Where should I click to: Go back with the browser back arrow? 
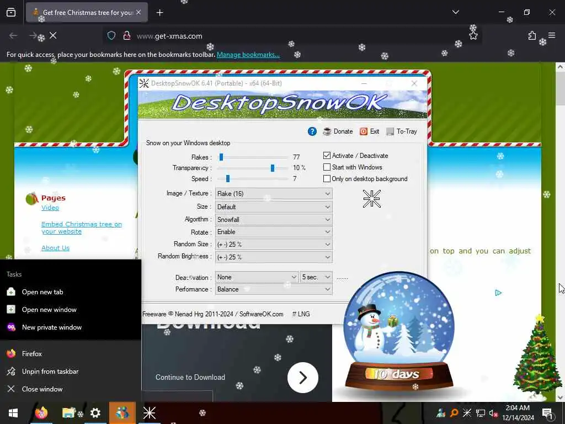(x=13, y=35)
